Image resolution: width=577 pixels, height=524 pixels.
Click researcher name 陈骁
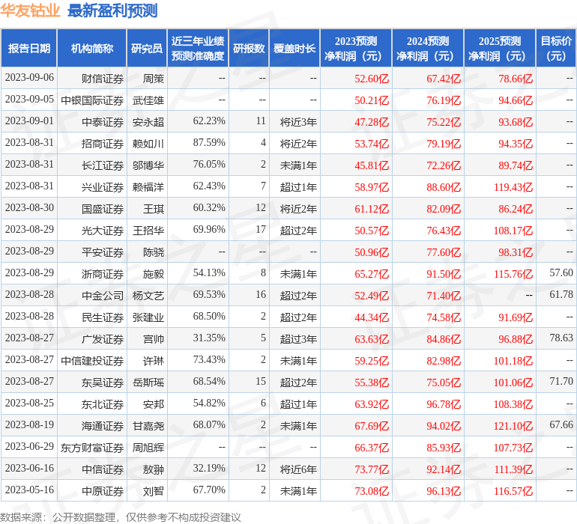(154, 252)
